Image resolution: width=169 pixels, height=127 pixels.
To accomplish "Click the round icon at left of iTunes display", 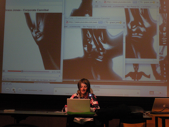I will click(56, 91).
